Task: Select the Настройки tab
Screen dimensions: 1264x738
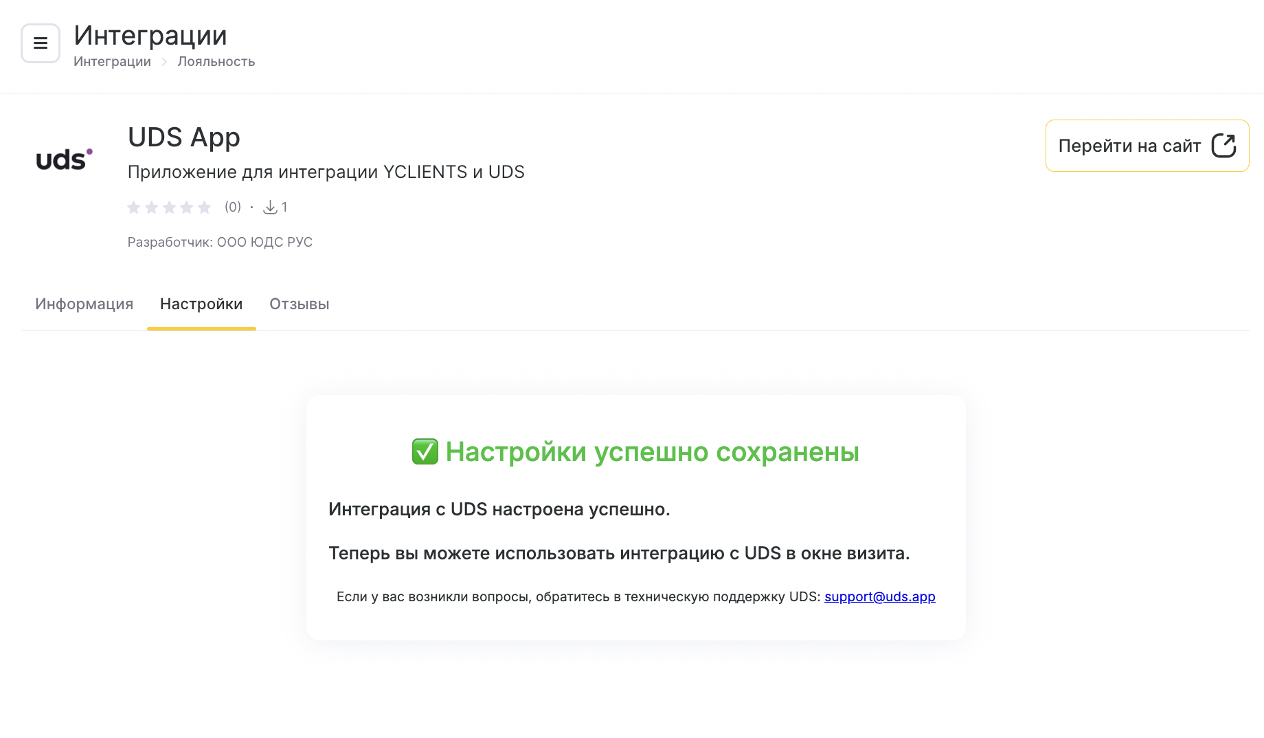Action: (x=201, y=304)
